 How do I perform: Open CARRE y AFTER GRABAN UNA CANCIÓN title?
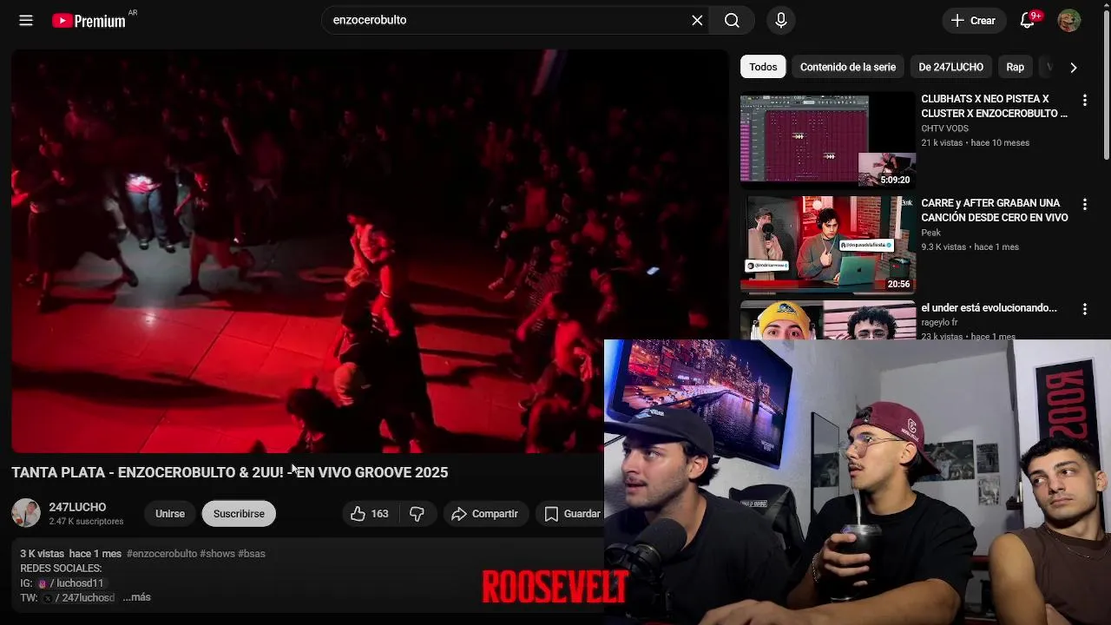pos(994,210)
